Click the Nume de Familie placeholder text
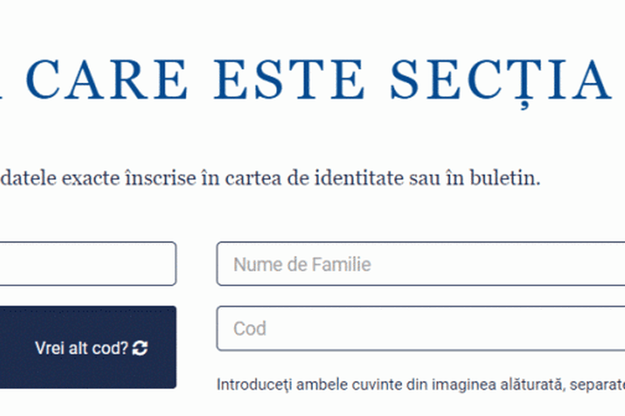Viewport: 625px width, 416px height. click(x=302, y=264)
